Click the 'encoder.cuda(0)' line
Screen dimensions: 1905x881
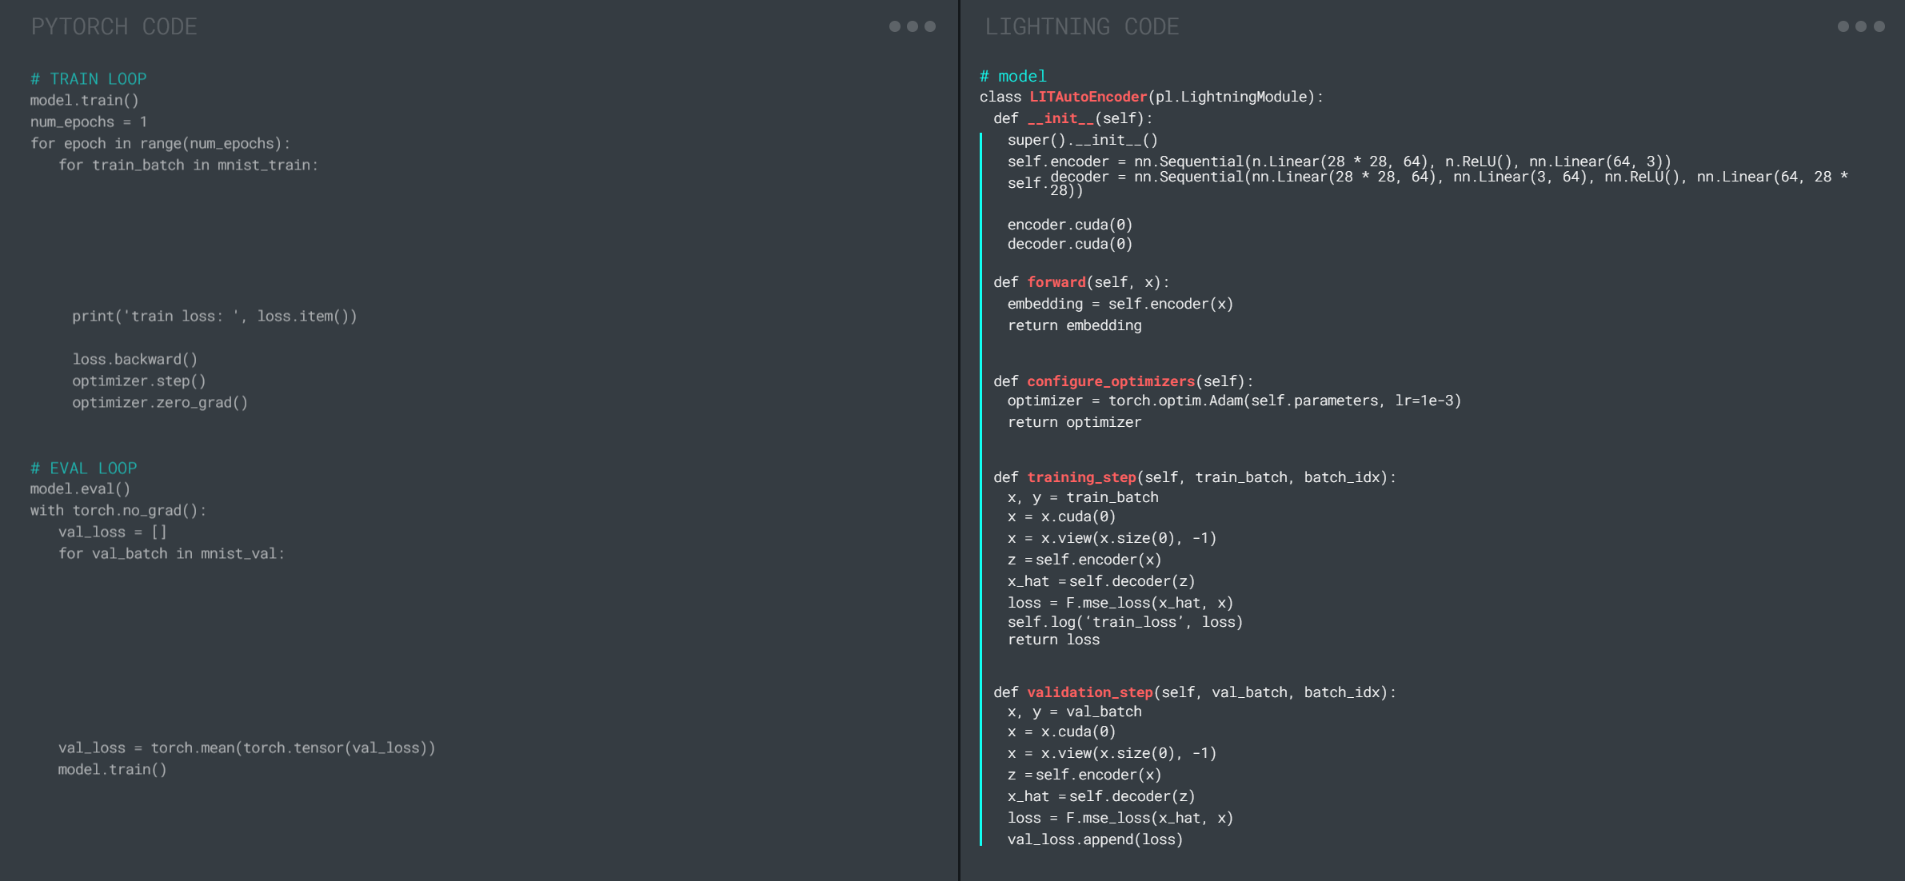[x=1069, y=225]
